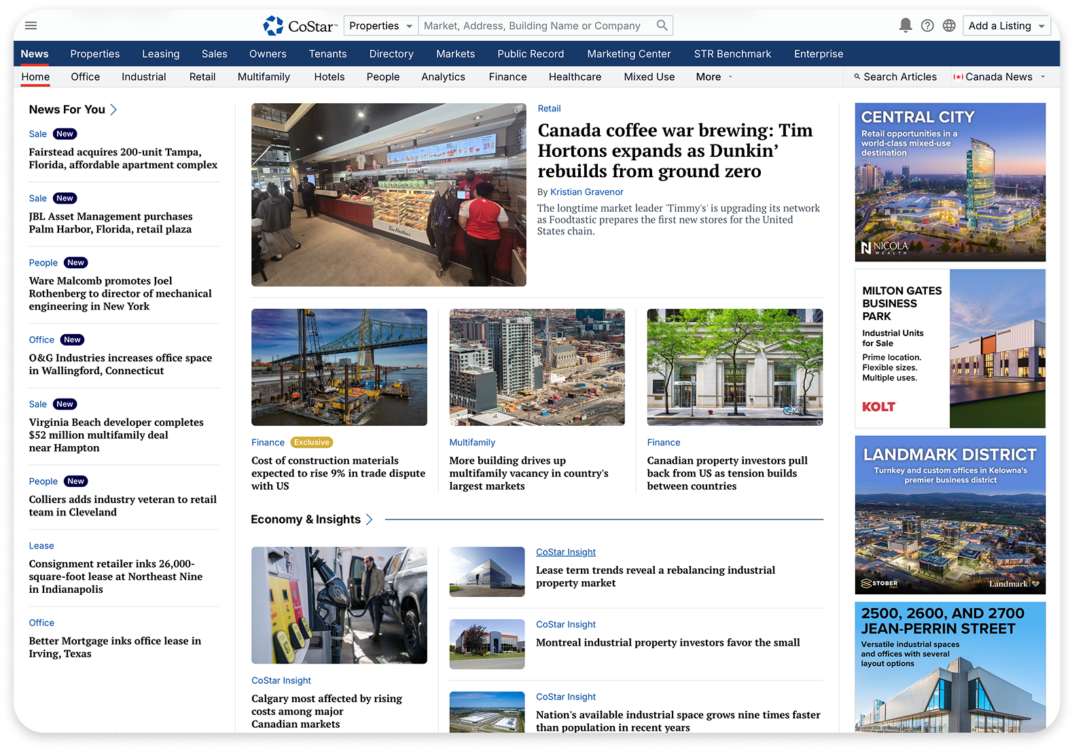Open Marketing Center tab
The image size is (1074, 751).
tap(629, 54)
